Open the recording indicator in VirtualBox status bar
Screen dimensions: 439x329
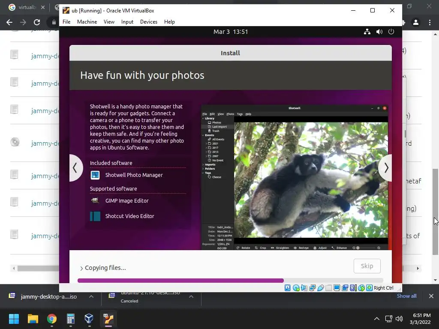[345, 288]
